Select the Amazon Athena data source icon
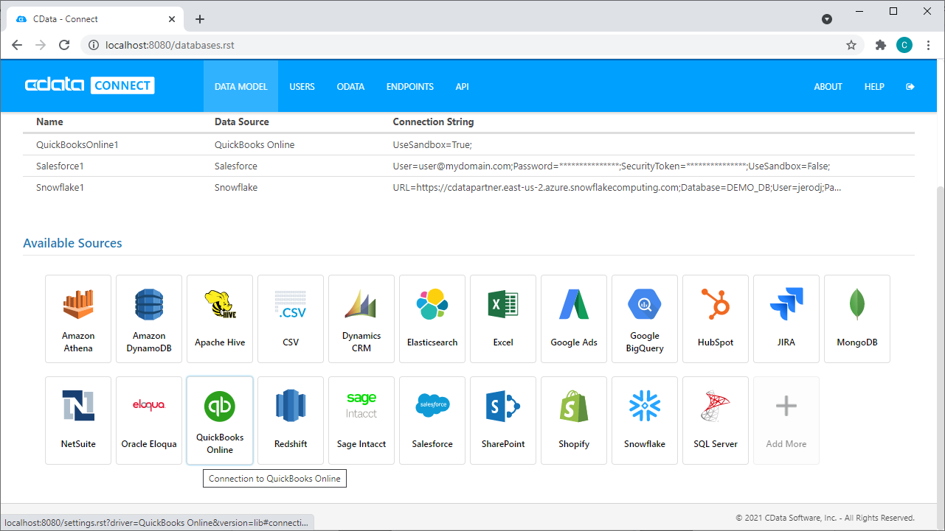 click(78, 318)
